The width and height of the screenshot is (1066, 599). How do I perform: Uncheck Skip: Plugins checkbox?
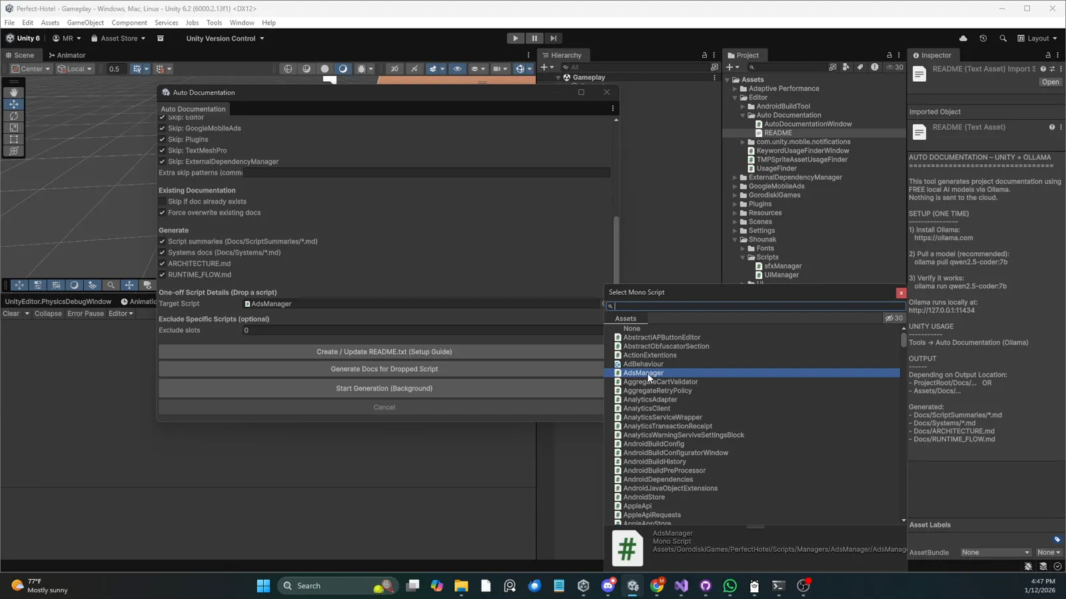pyautogui.click(x=162, y=140)
